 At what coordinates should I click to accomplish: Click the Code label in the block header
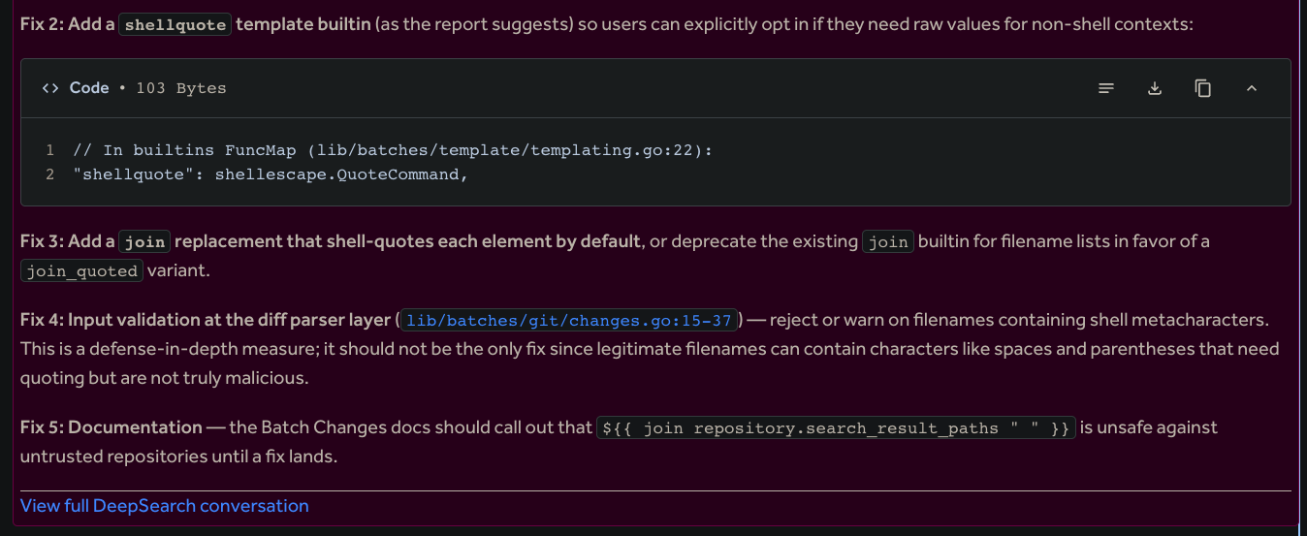(x=89, y=88)
